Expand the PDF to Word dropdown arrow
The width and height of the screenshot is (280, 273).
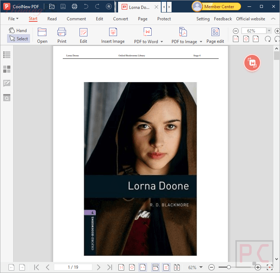(162, 42)
